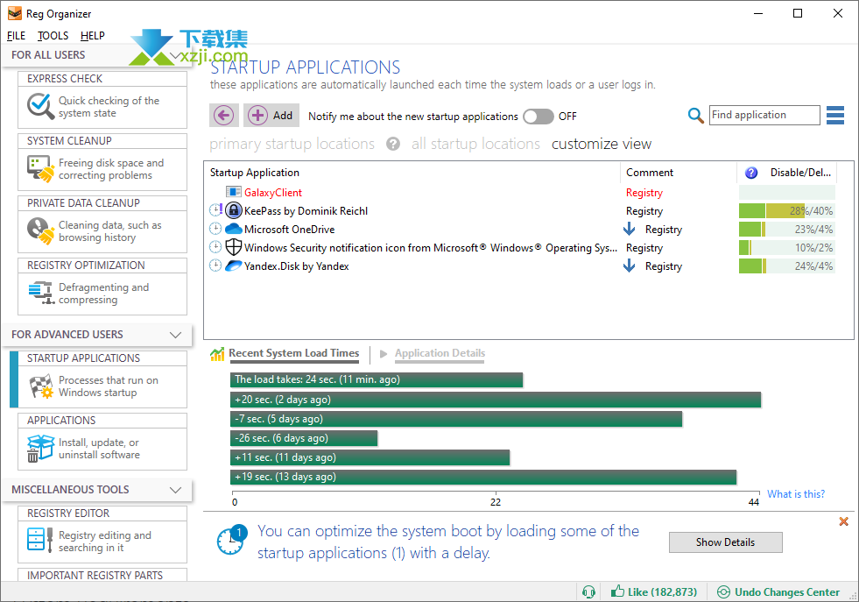Click the KeePass lock icon
This screenshot has width=859, height=602.
tap(234, 210)
